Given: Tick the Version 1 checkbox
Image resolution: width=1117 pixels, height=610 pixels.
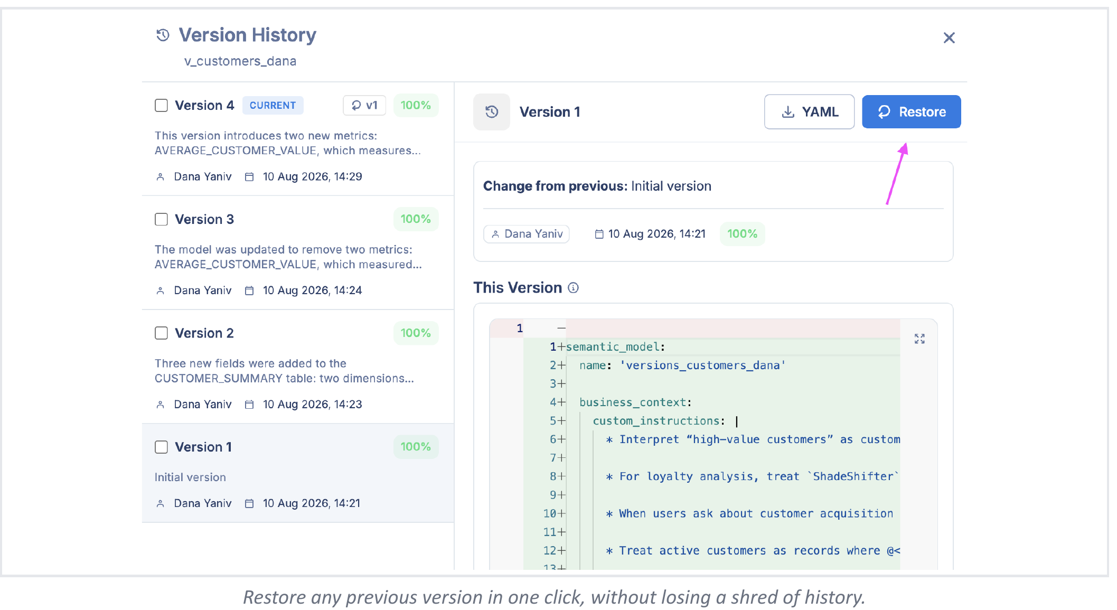Looking at the screenshot, I should click(161, 447).
